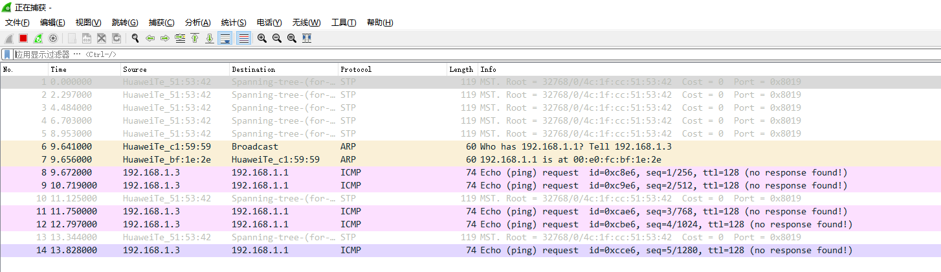Reset text to normal size
Screen dimensions: 941x272
tap(292, 38)
